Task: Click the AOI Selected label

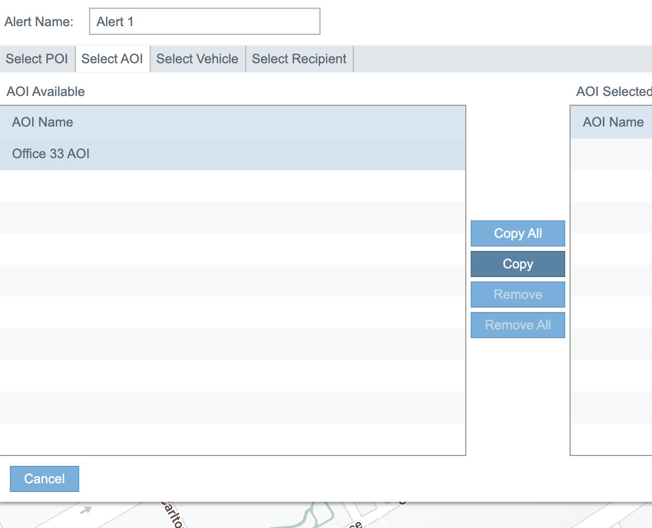Action: (614, 92)
